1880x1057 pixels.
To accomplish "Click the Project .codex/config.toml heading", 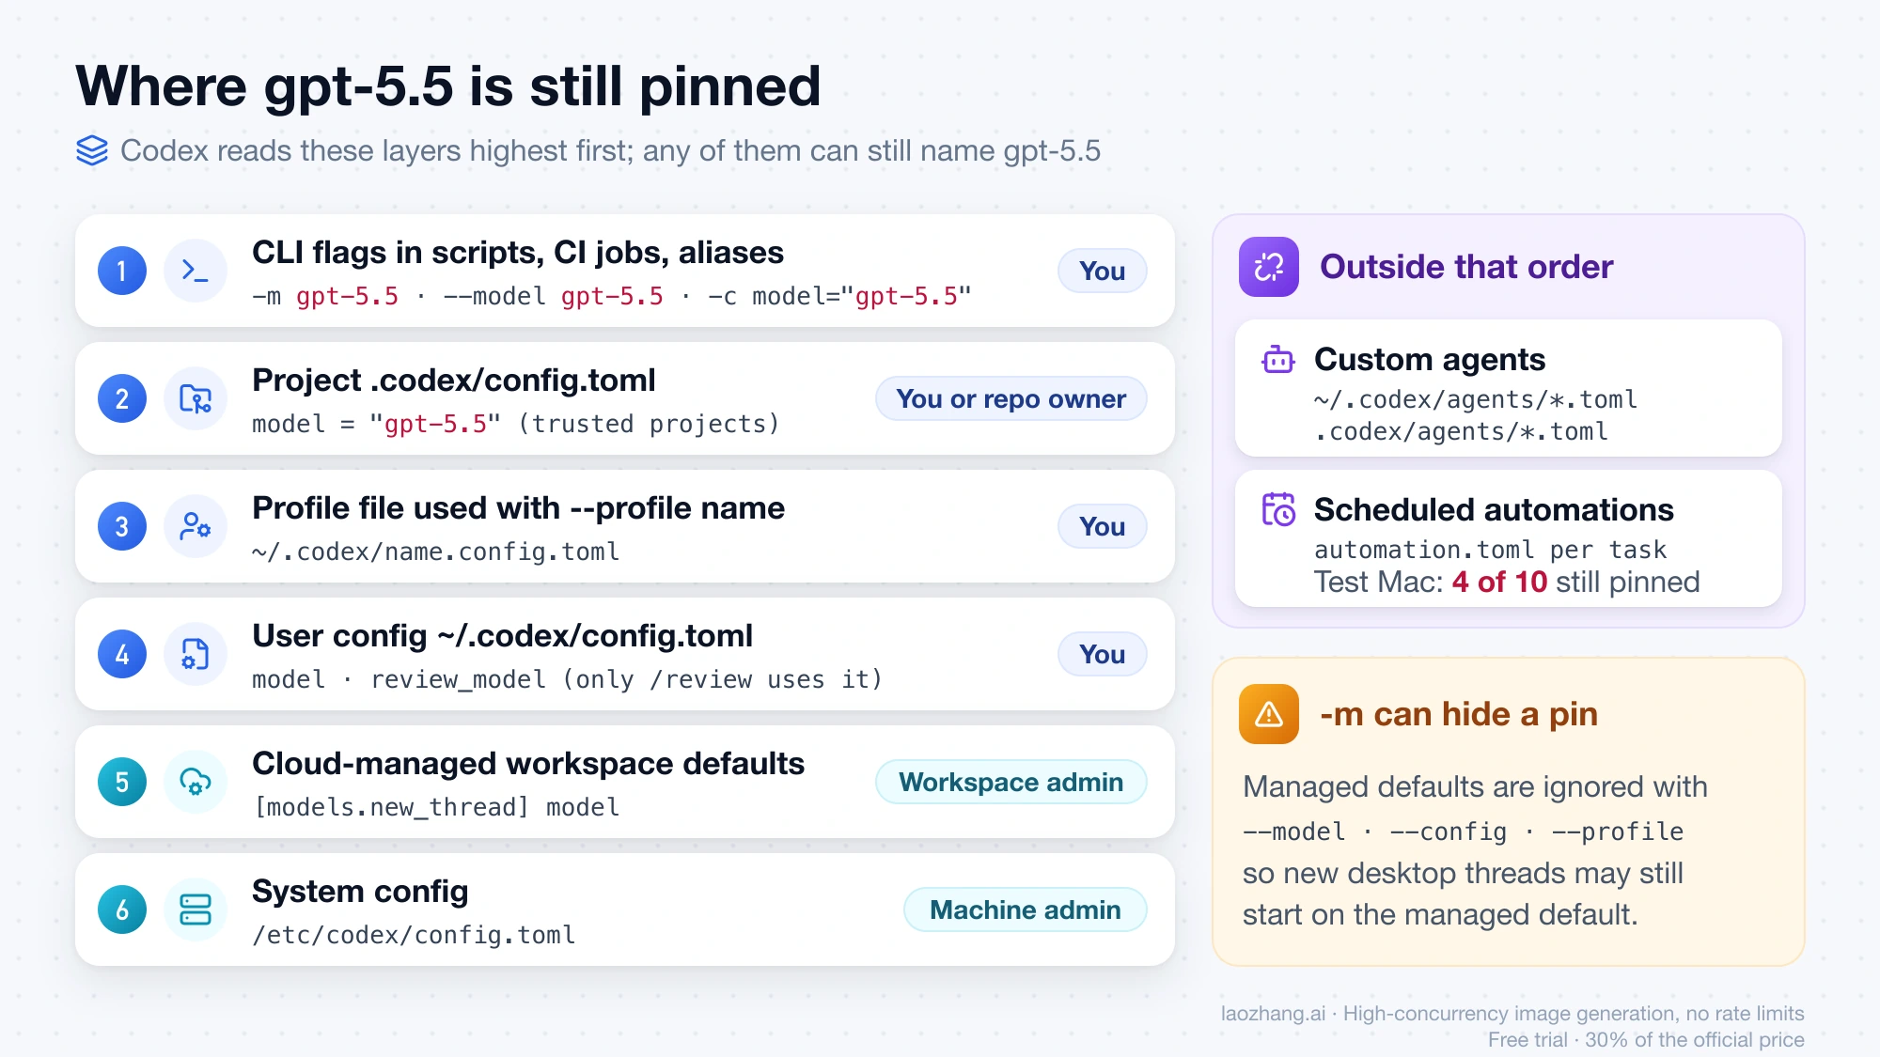I will (x=454, y=381).
